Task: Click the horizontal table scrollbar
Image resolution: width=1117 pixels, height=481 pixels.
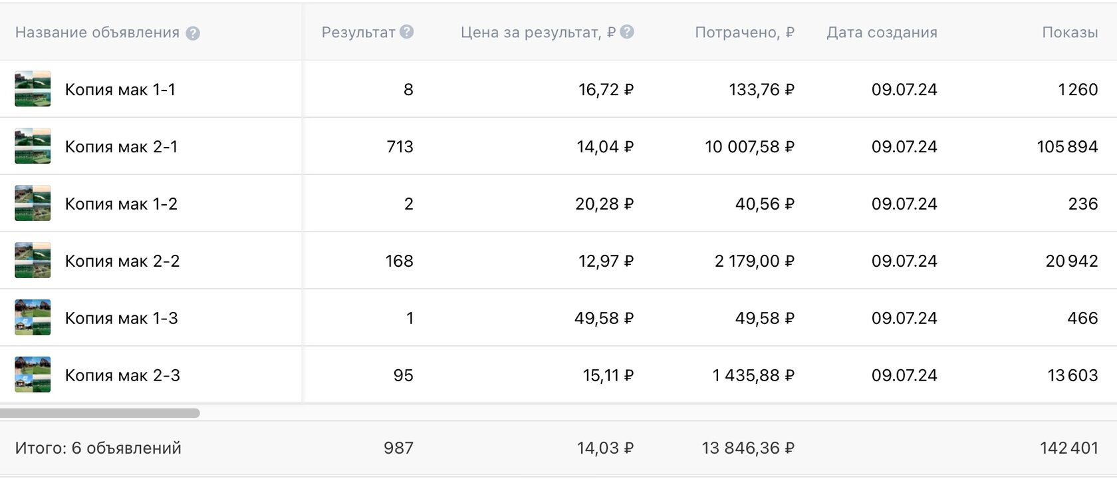Action: tap(100, 413)
